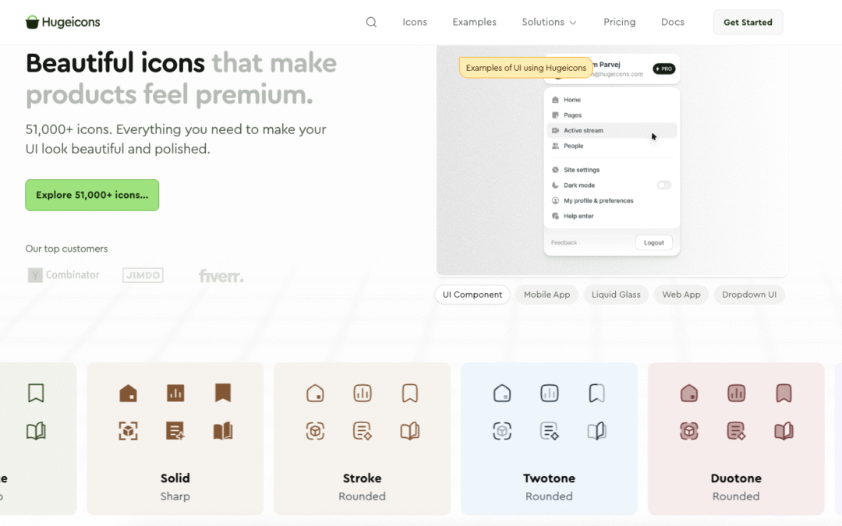The height and width of the screenshot is (526, 842).
Task: Click open book icon in Stroke Rounded card
Action: pos(410,430)
